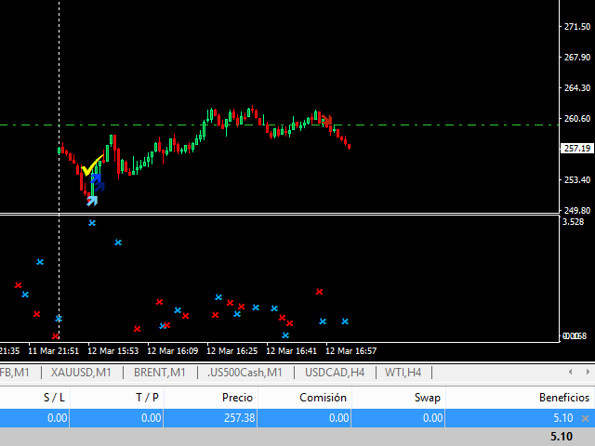Click the Comisión column header
The image size is (595, 446).
coord(323,398)
